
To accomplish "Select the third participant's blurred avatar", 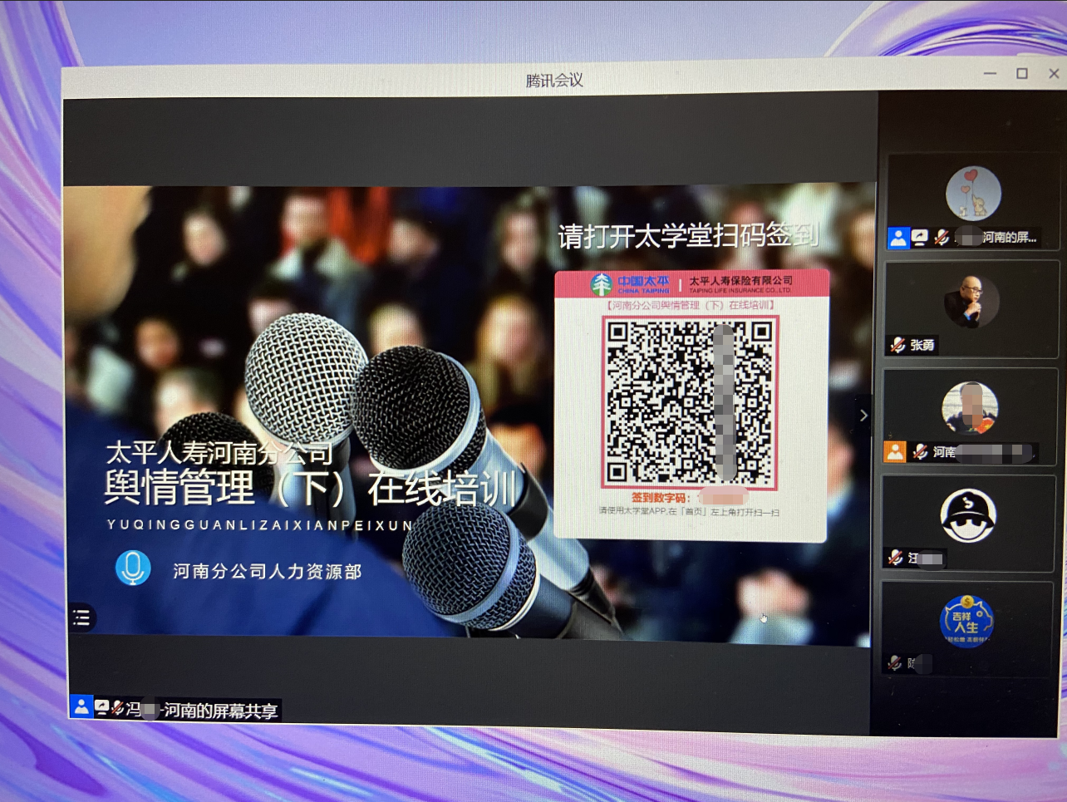I will [970, 408].
